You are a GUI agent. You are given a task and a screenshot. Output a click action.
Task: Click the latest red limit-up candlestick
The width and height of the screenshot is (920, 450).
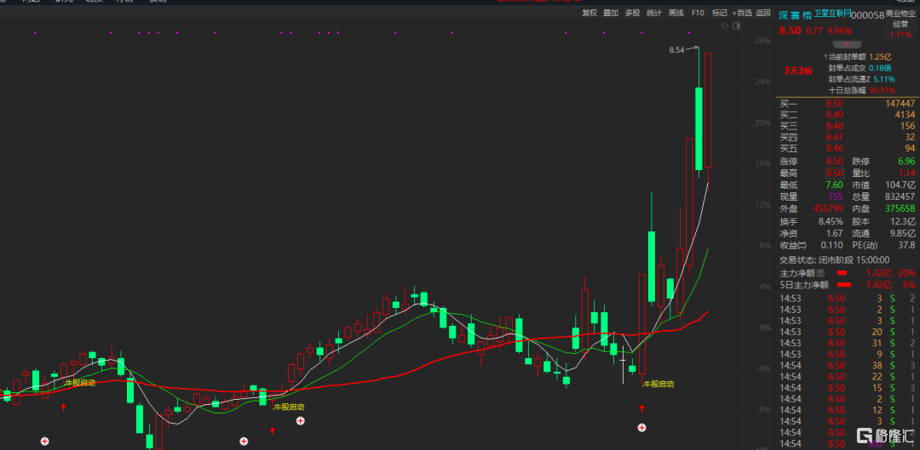[708, 110]
